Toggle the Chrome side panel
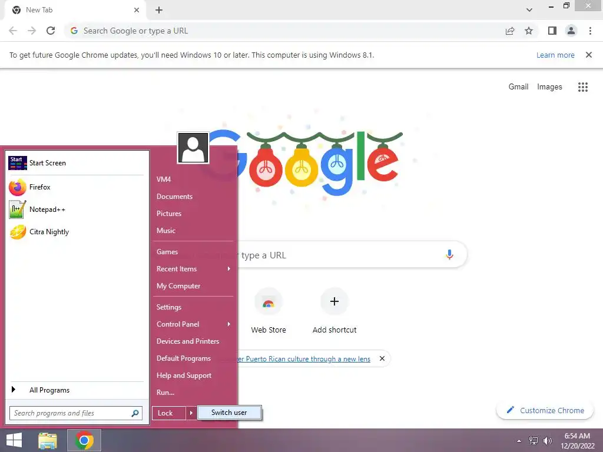Viewport: 603px width, 452px height. [552, 31]
